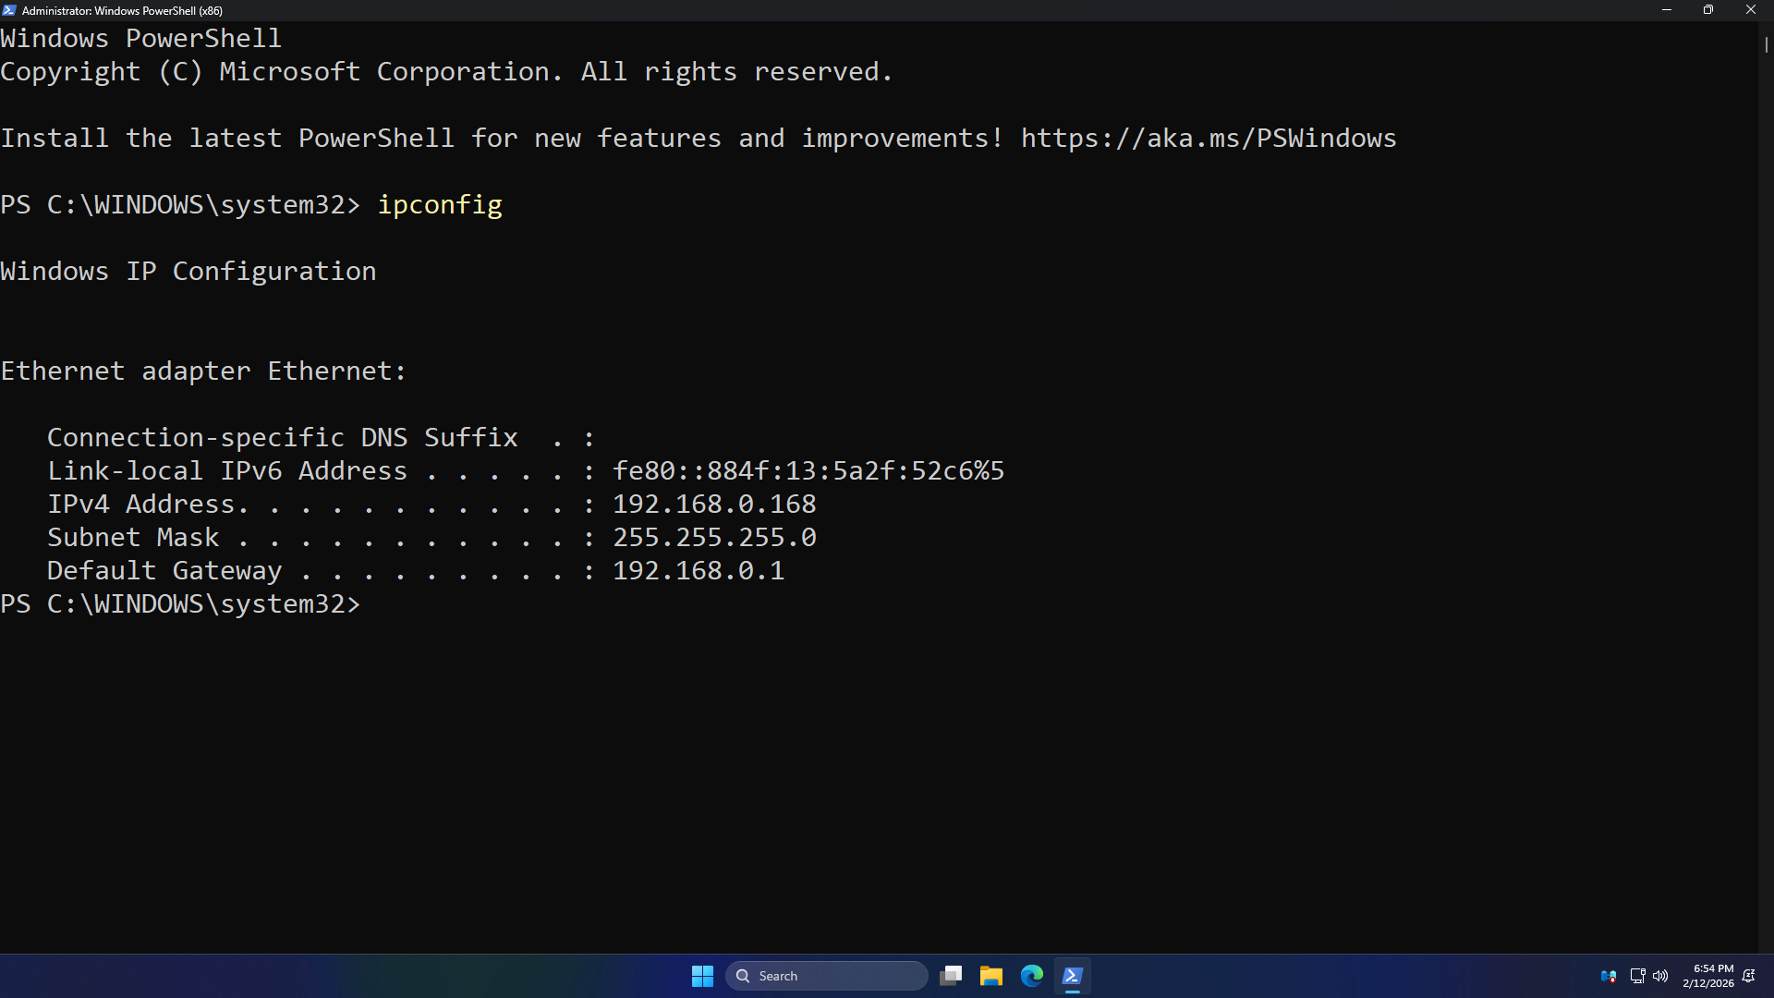Click the taskbar Search box
The image size is (1774, 998).
coord(827,976)
